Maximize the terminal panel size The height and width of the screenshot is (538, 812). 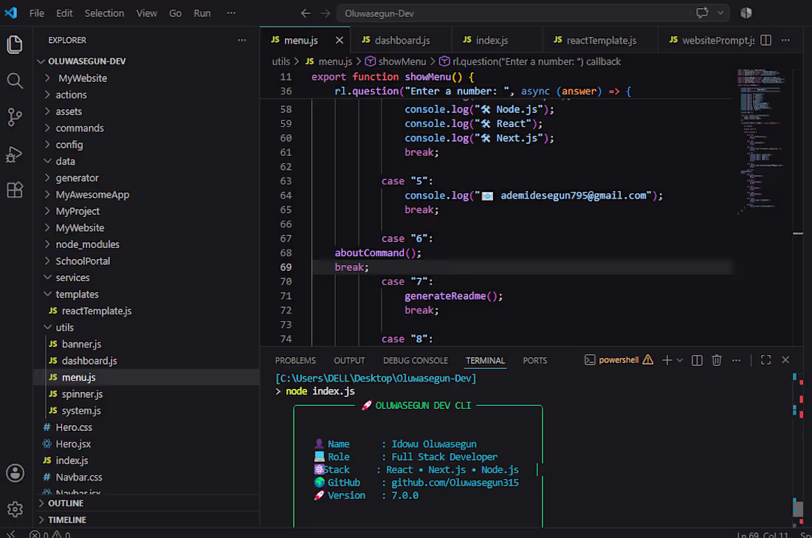[766, 360]
